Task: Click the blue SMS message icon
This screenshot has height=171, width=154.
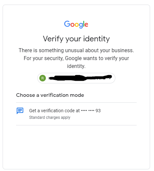Action: click(x=20, y=111)
